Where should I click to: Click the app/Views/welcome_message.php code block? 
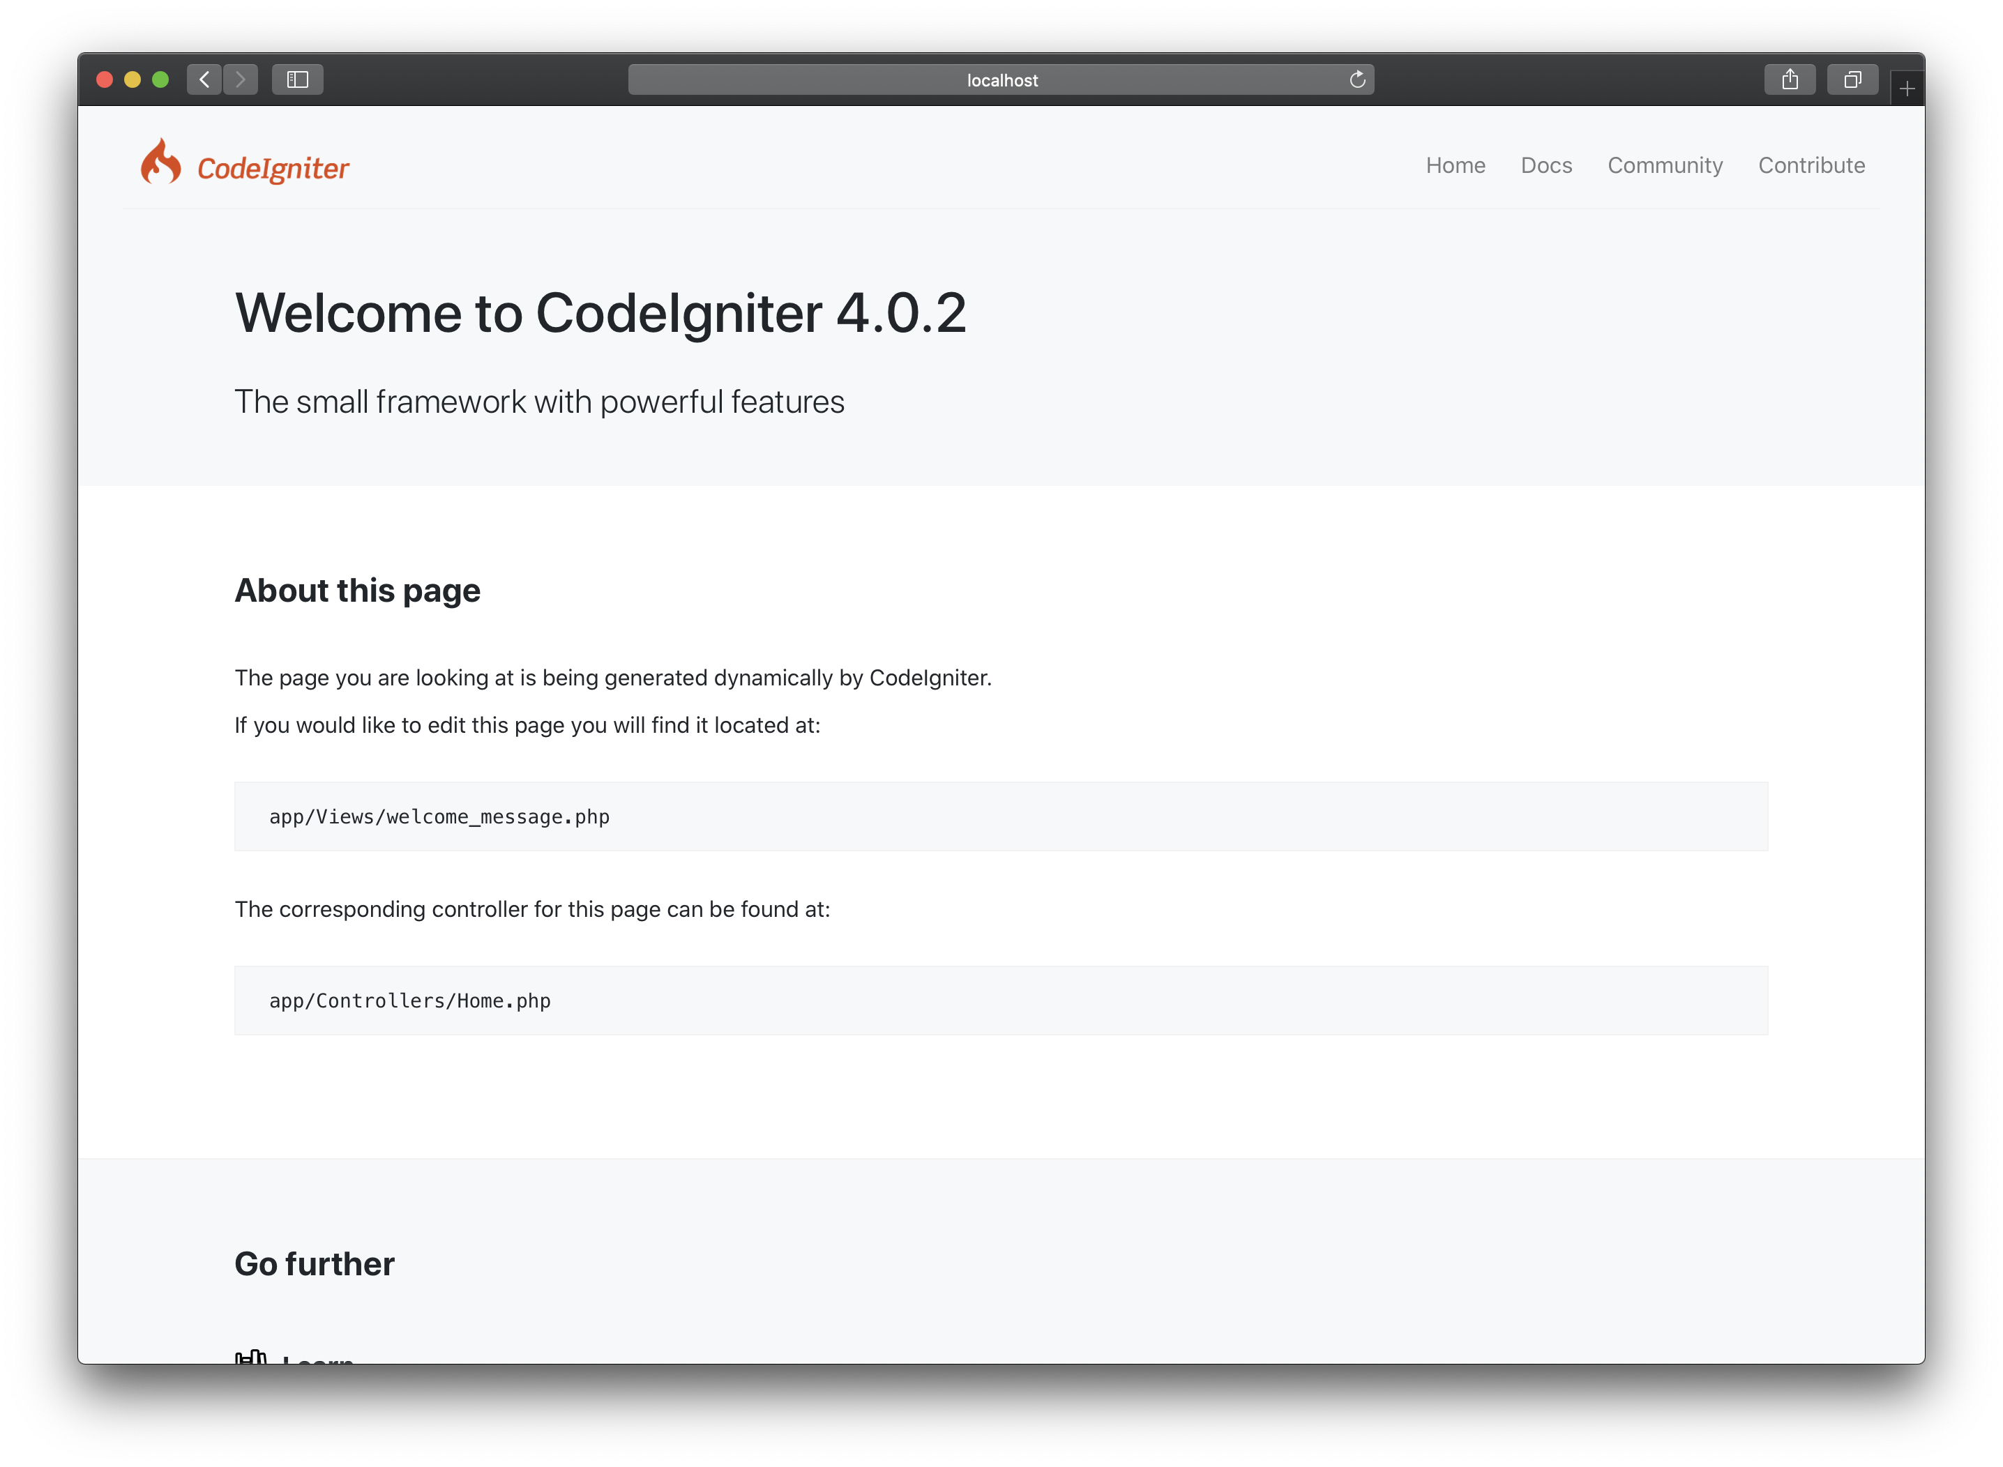tap(1001, 816)
